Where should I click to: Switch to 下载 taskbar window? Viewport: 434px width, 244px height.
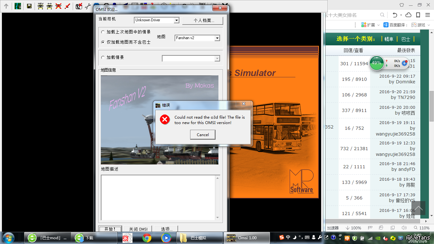[x=95, y=238]
